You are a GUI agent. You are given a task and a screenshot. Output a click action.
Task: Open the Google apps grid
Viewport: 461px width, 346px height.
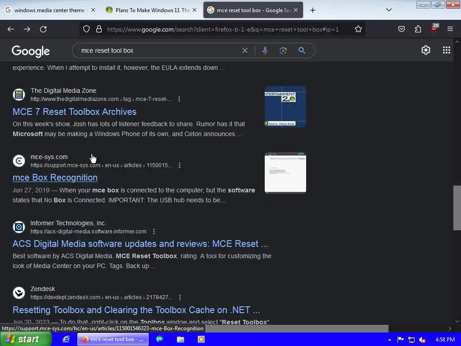pos(446,50)
